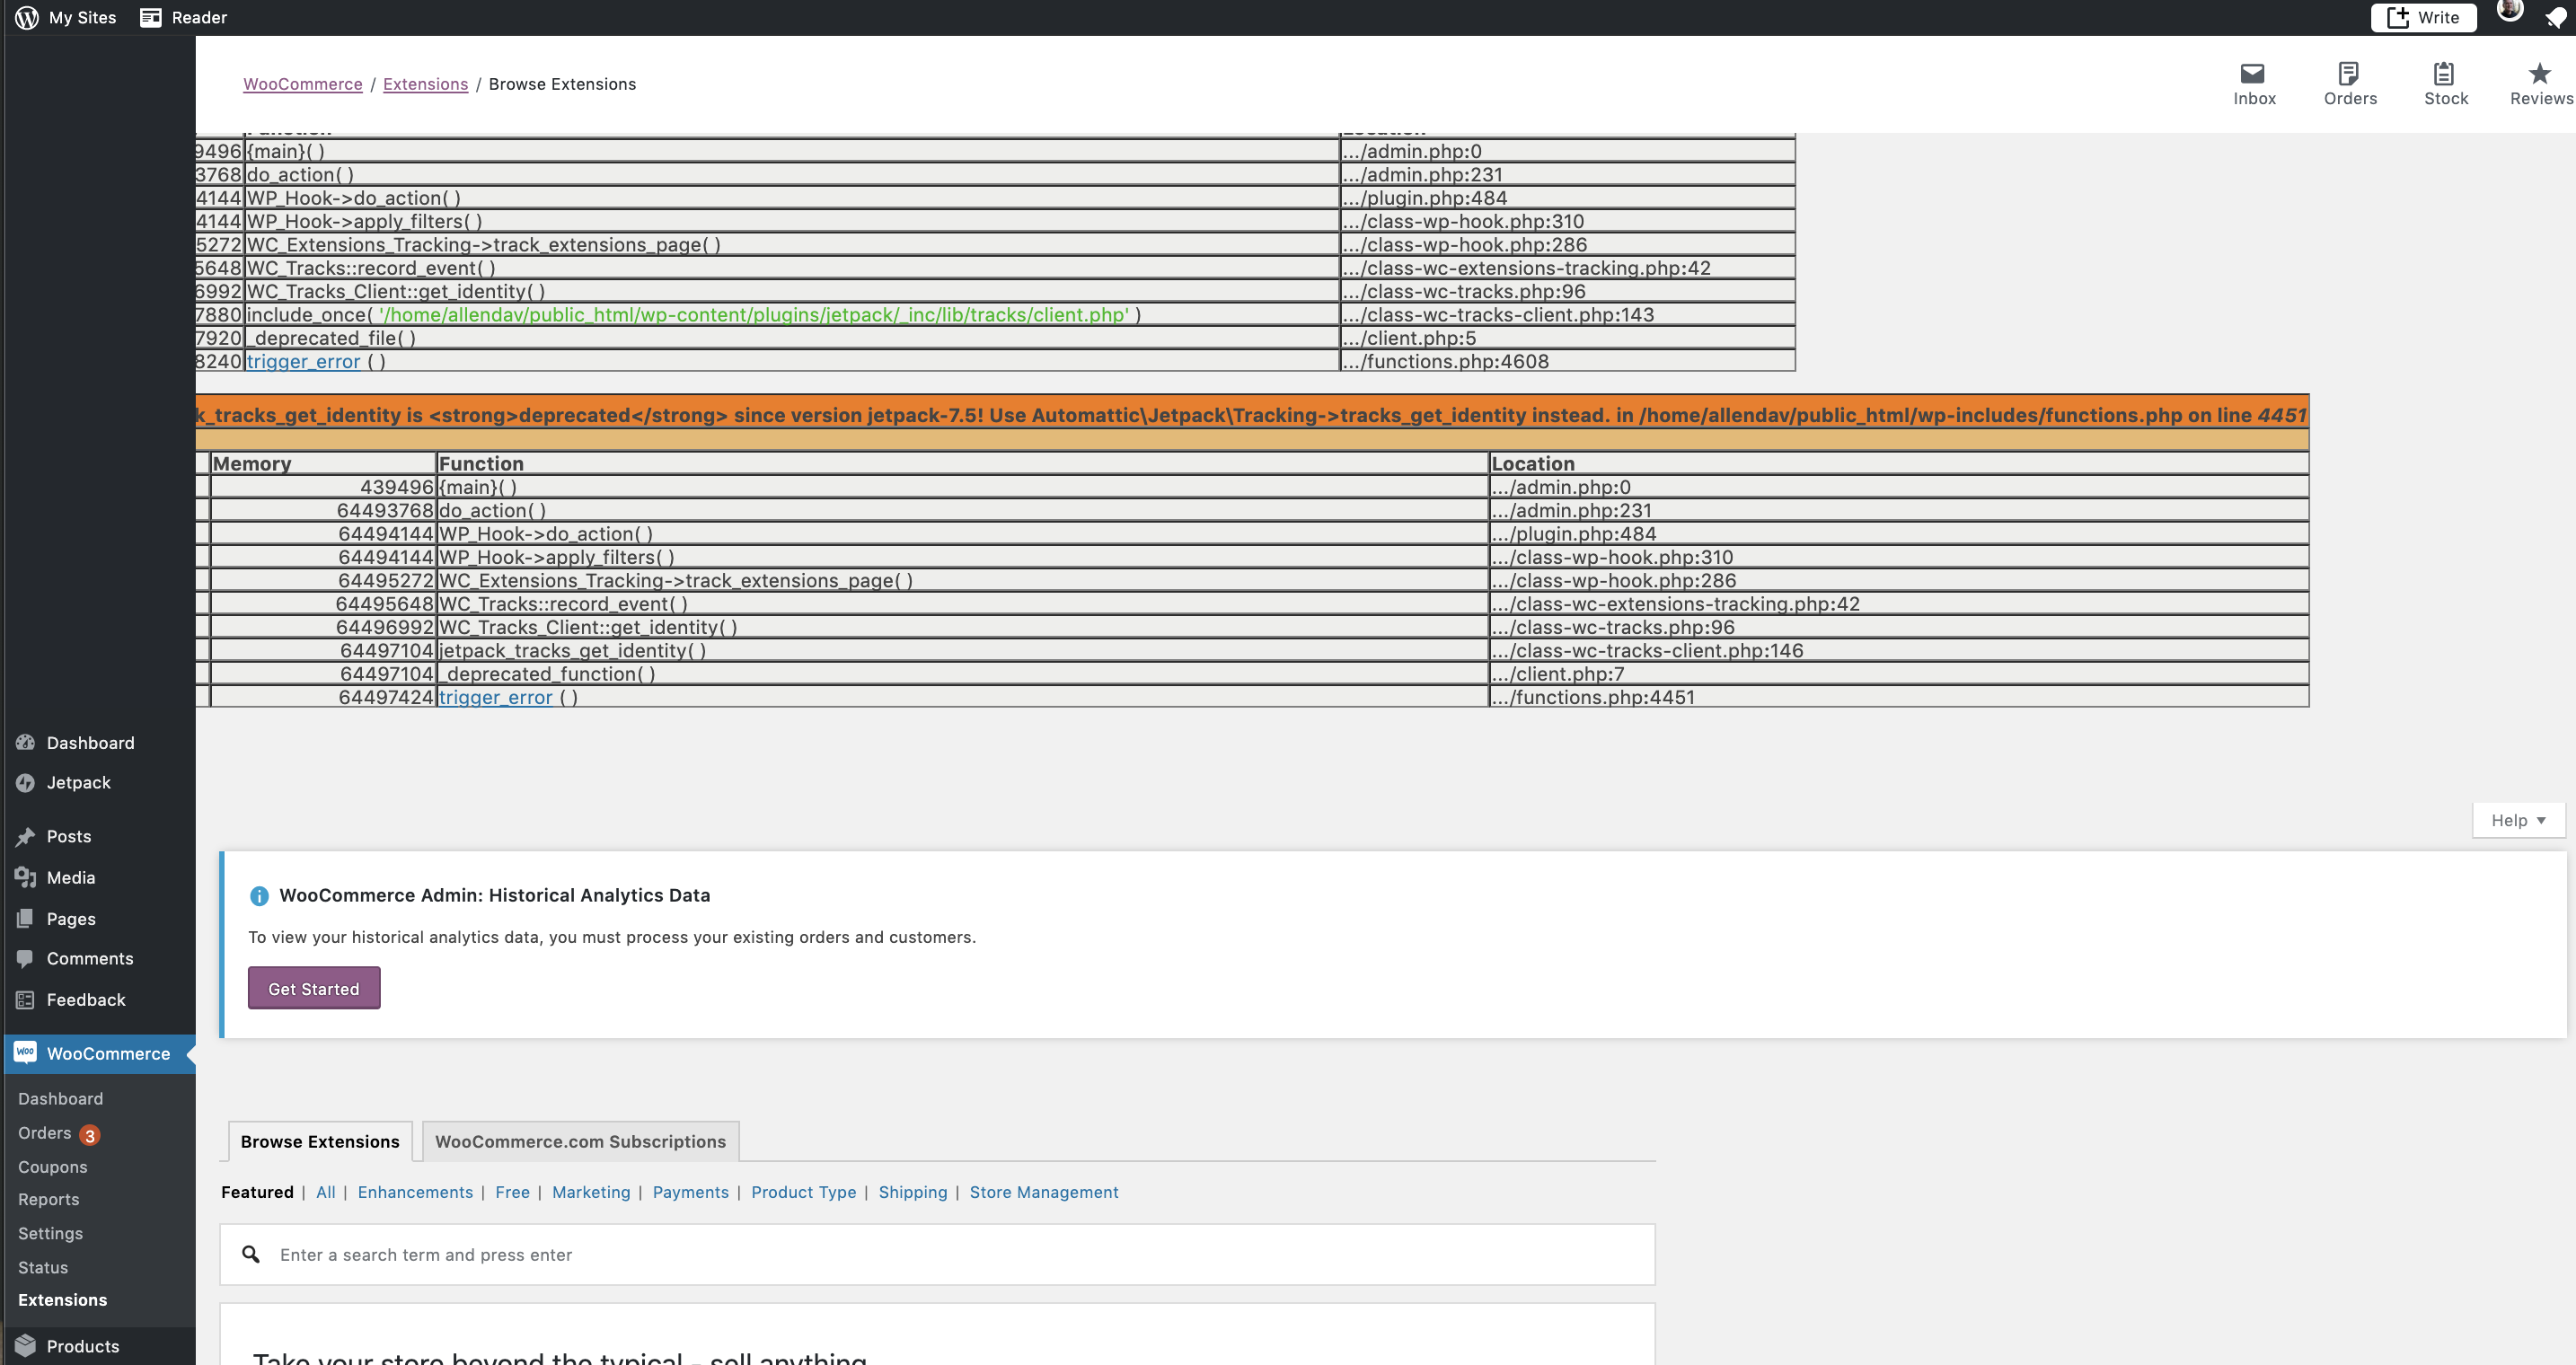Open the Orders activity panel
2576x1365 pixels.
[2350, 84]
